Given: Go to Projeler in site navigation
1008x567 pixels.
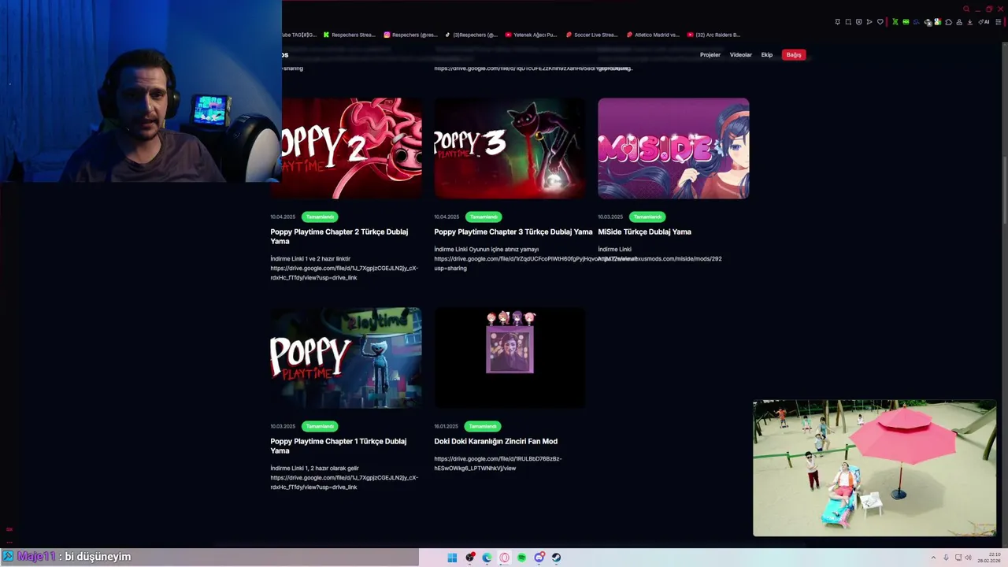Looking at the screenshot, I should (710, 55).
